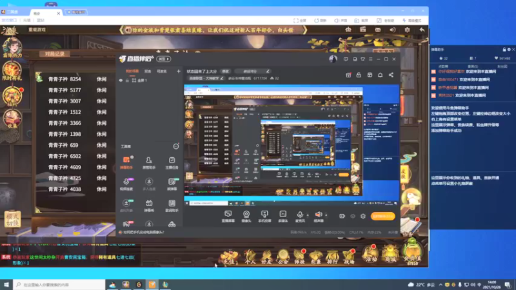Click the Windows taskbar search box

point(59,284)
